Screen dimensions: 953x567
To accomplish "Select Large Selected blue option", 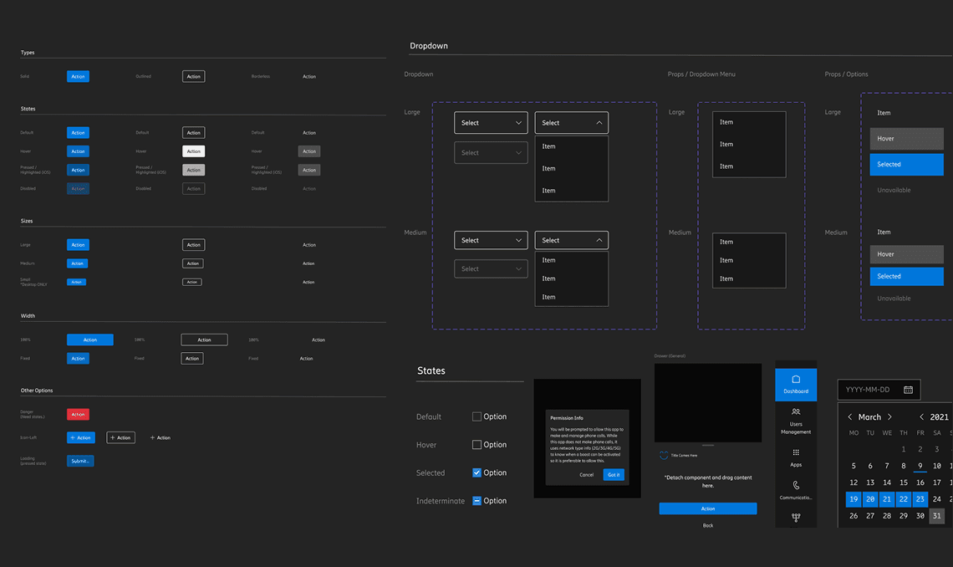I will (906, 165).
